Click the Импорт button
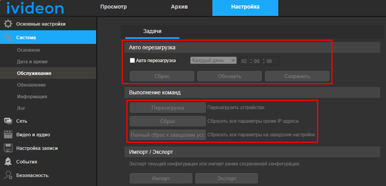 click(x=161, y=178)
